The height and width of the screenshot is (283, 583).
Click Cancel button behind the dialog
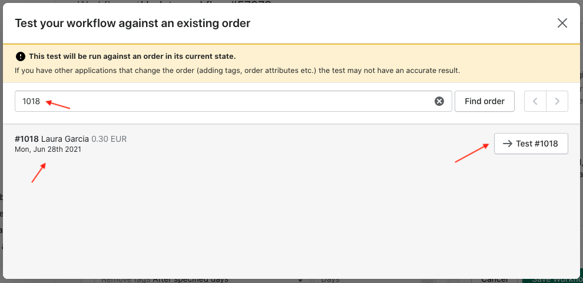point(495,279)
